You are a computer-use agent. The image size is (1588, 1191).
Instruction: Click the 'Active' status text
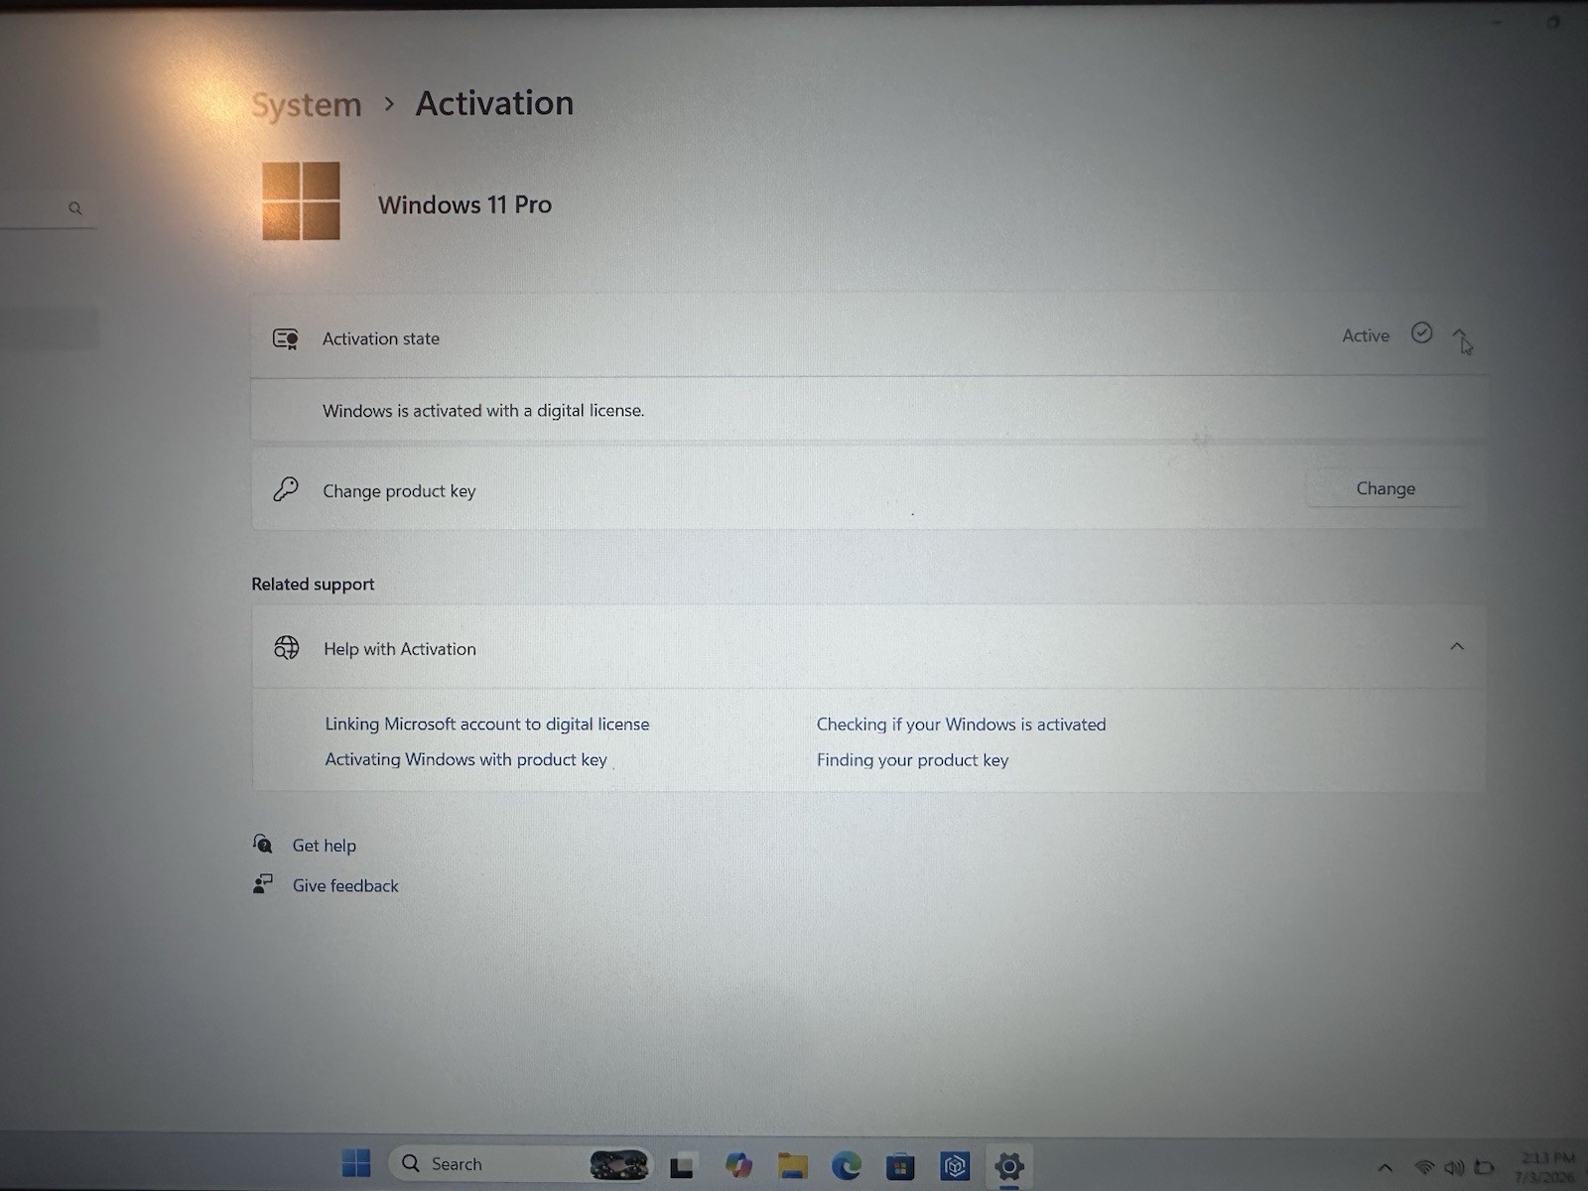[x=1366, y=335]
